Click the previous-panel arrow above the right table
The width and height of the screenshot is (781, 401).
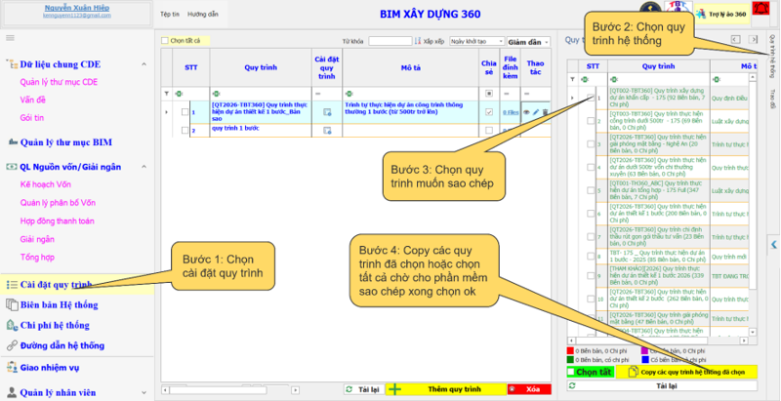click(735, 39)
